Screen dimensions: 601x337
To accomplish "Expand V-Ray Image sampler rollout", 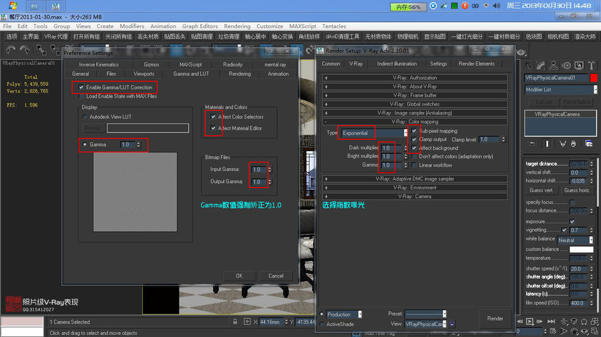I will [415, 113].
